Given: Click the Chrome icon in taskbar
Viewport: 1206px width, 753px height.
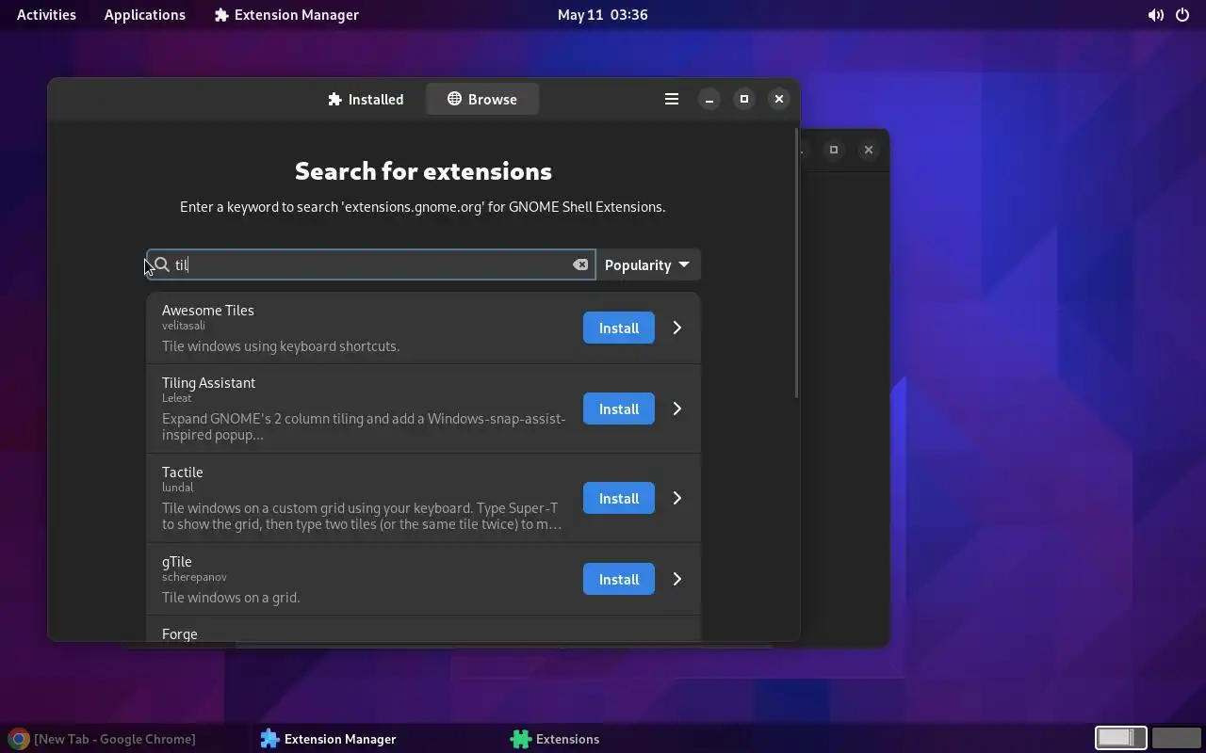Looking at the screenshot, I should [18, 739].
